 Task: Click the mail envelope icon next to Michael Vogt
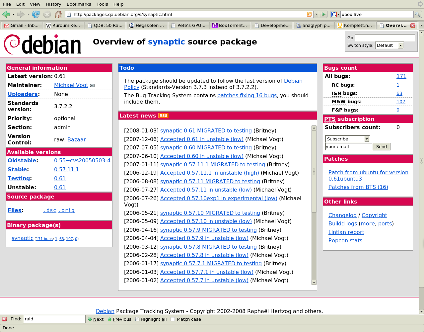pyautogui.click(x=92, y=86)
